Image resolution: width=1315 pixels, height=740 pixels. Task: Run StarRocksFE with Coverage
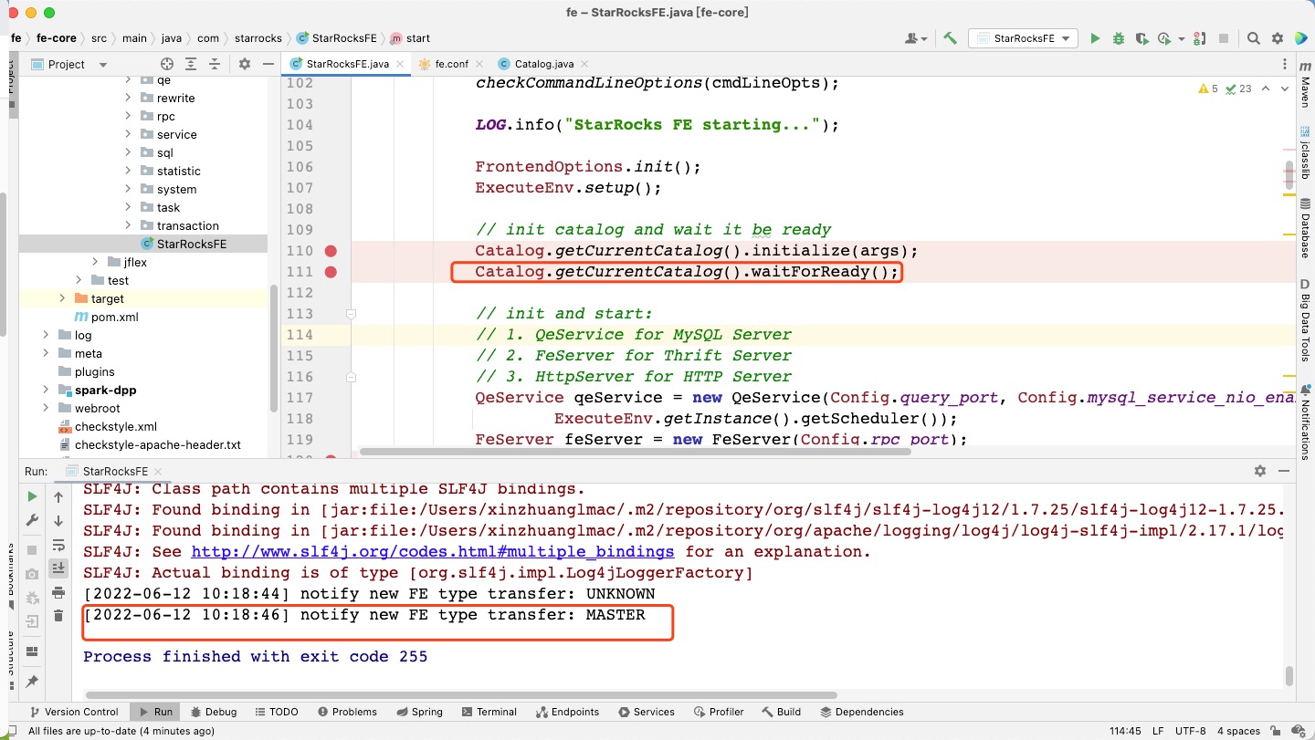(x=1141, y=38)
